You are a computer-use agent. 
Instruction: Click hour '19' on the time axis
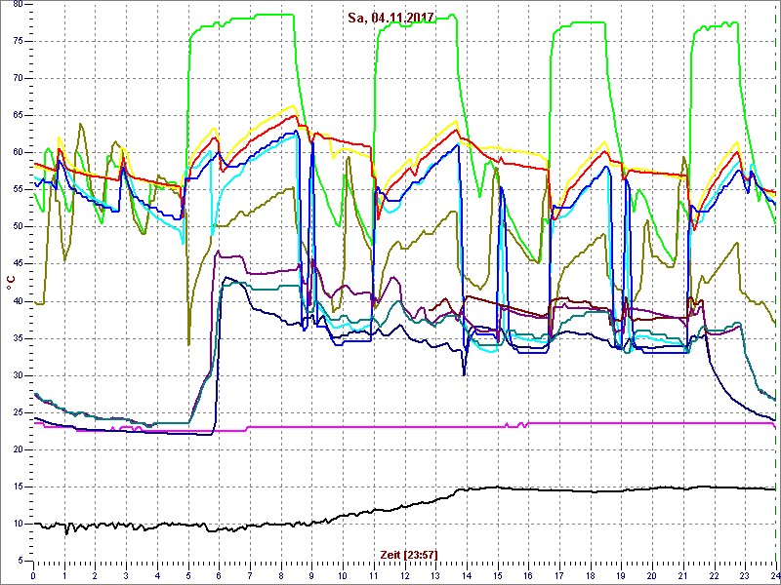coord(621,575)
